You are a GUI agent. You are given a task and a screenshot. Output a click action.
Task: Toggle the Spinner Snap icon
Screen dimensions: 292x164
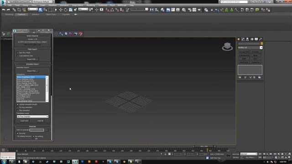click(122, 10)
